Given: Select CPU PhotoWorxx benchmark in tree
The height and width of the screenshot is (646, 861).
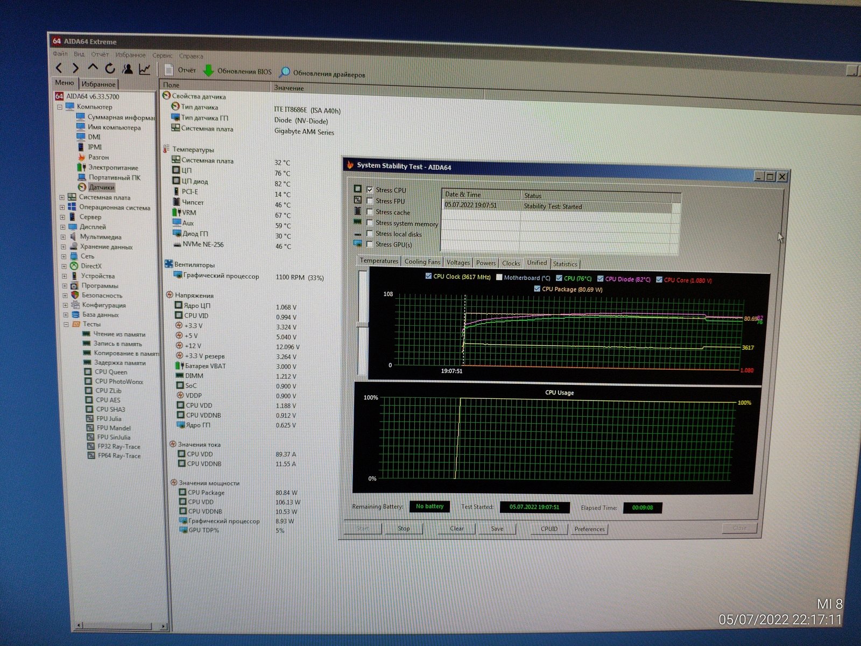Looking at the screenshot, I should [114, 382].
